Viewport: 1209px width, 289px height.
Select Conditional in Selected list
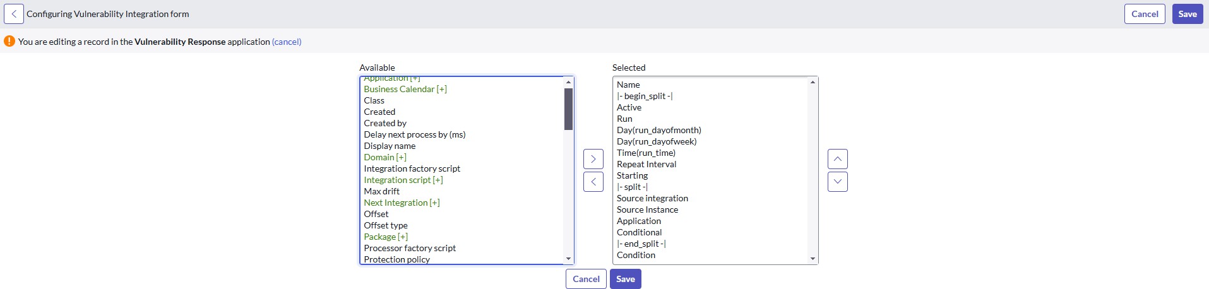[x=711, y=232]
